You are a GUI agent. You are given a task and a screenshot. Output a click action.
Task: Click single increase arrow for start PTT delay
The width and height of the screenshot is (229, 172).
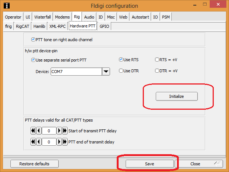59,131
